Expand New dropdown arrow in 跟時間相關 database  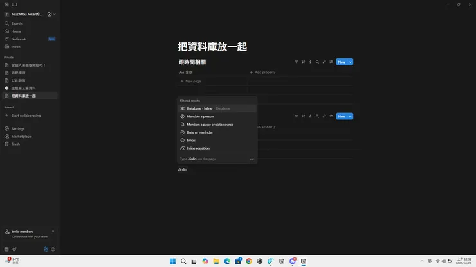pos(351,62)
